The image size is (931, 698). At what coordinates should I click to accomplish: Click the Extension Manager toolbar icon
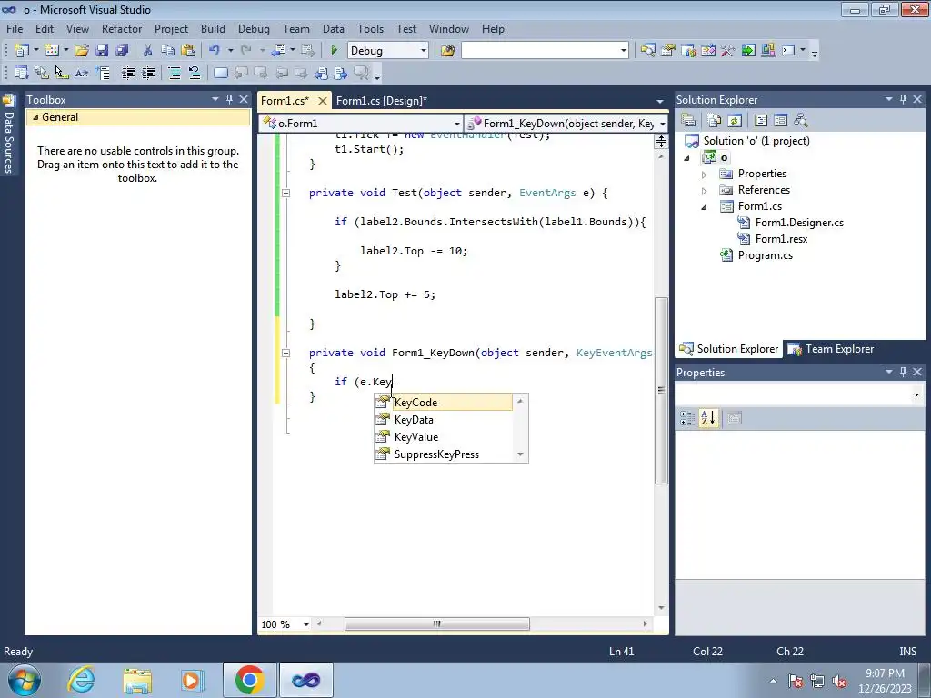click(767, 51)
